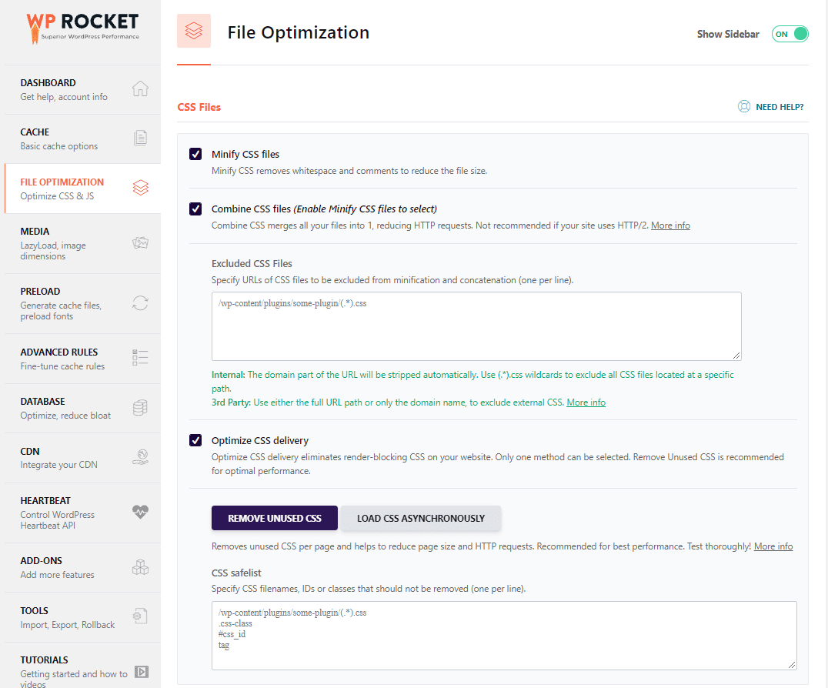Click the Show Sidebar label
Screen dimensions: 828x688
[x=728, y=34]
